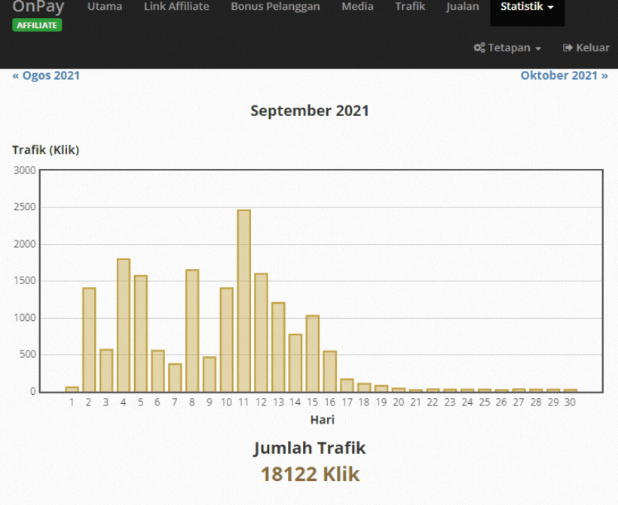Go to next month Oktober 2021

click(564, 75)
